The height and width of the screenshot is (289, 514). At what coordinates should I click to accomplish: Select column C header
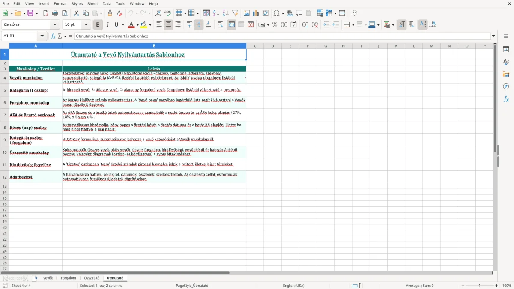click(x=255, y=46)
